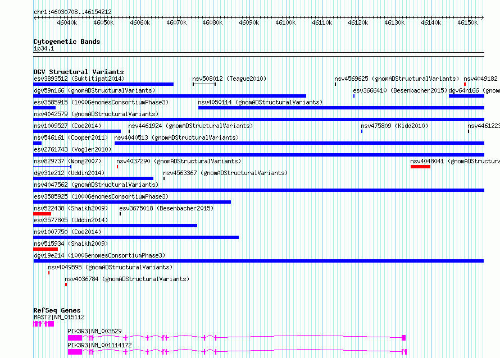This screenshot has width=500, height=358.
Task: Click the nsv829737 (Wong2007) variant label
Action: point(67,161)
